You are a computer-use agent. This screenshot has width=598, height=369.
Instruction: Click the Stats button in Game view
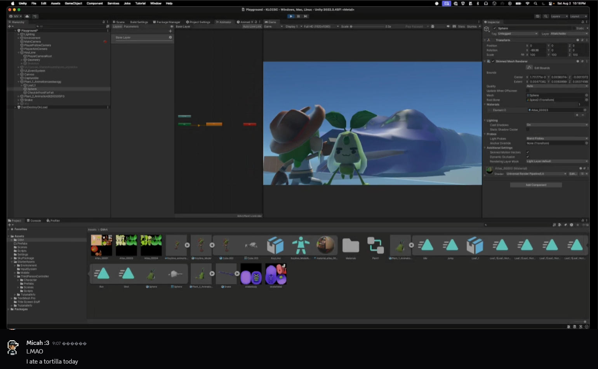(x=461, y=26)
